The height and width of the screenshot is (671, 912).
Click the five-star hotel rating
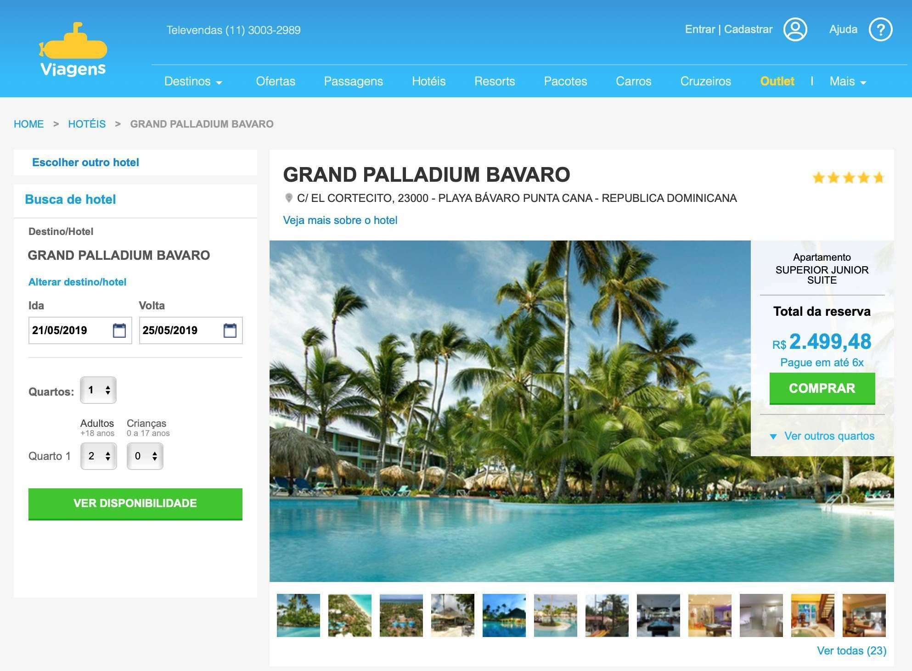(x=848, y=178)
